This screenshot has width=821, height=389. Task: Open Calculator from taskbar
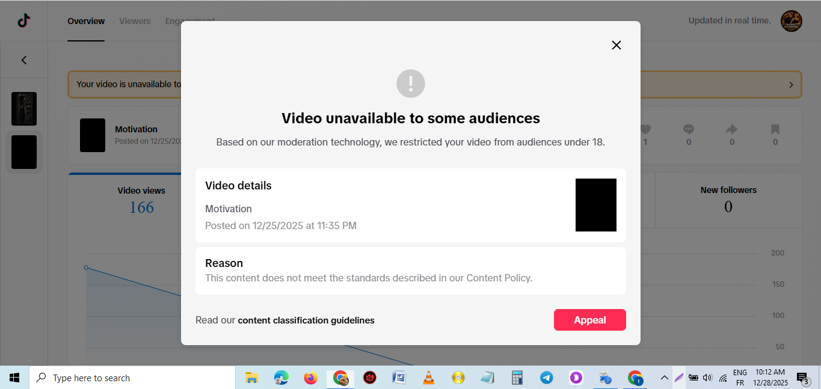pos(517,378)
